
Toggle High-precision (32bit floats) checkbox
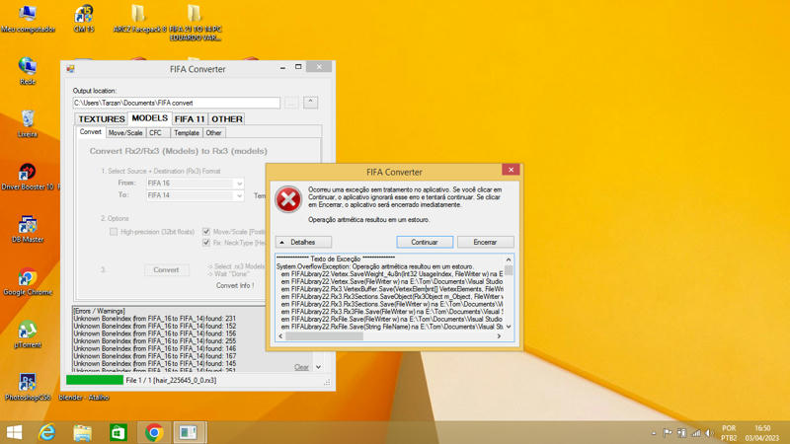(114, 232)
